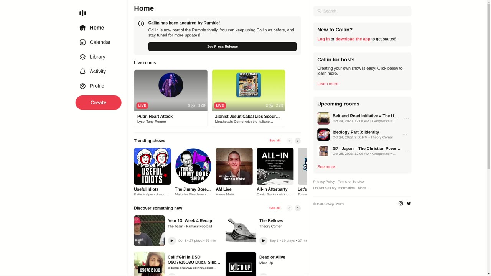Open options for G7 - Japan room
The height and width of the screenshot is (276, 491).
(x=407, y=151)
